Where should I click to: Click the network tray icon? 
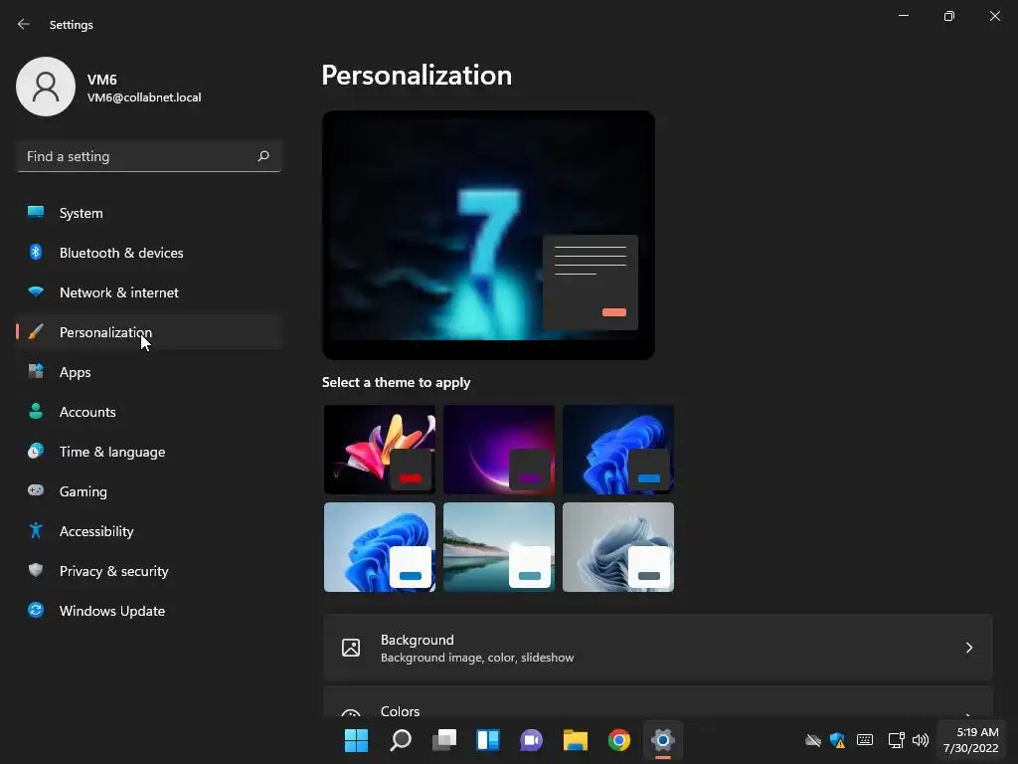tap(896, 740)
